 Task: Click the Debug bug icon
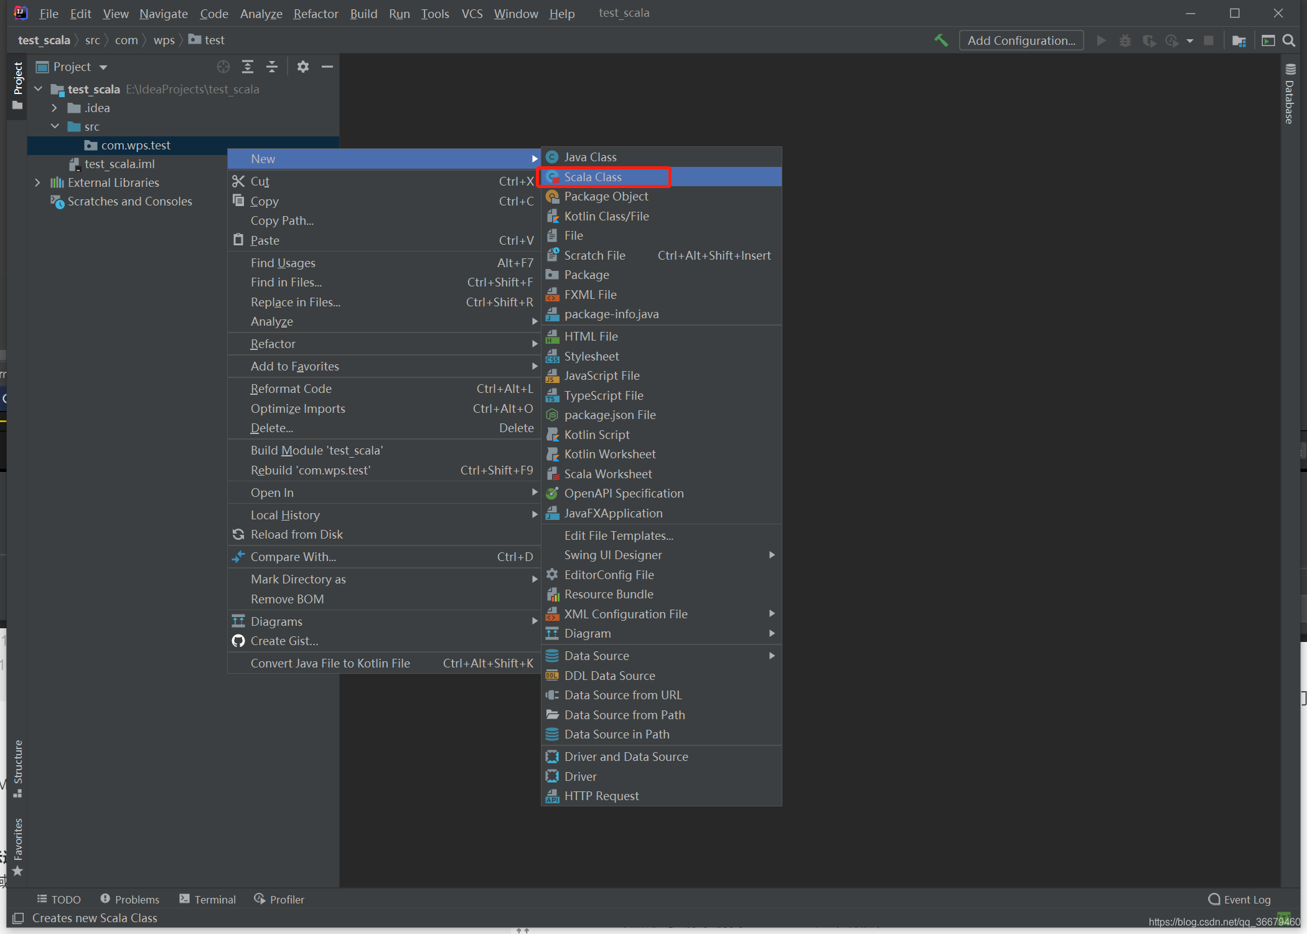point(1125,40)
